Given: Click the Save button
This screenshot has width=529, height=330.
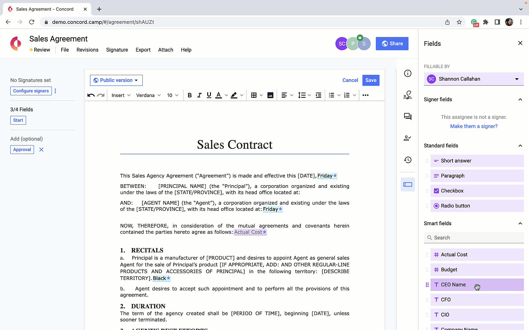Looking at the screenshot, I should pos(371,80).
